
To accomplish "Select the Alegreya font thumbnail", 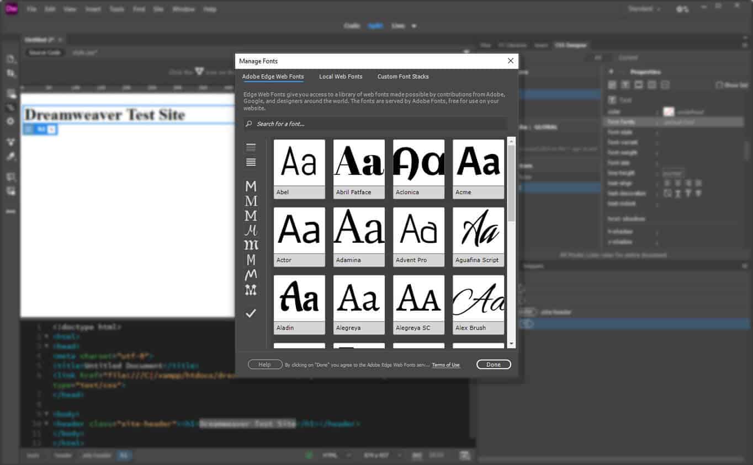I will [359, 304].
